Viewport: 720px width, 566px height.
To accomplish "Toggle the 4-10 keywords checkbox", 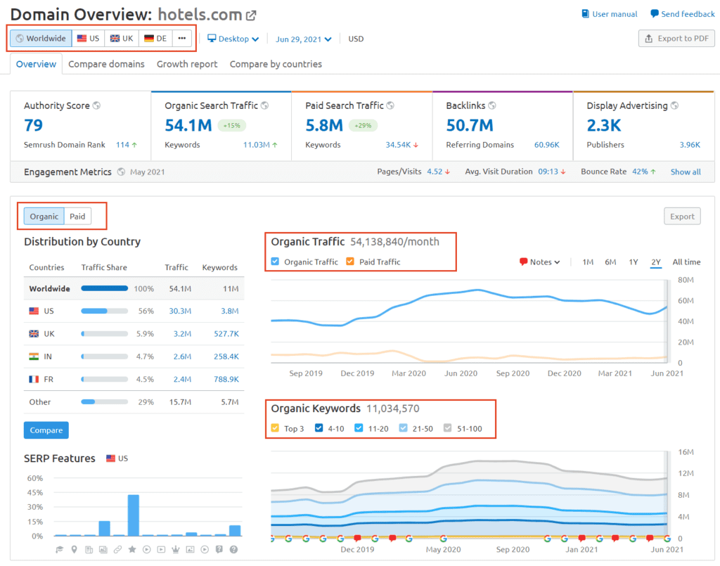I will tap(319, 427).
